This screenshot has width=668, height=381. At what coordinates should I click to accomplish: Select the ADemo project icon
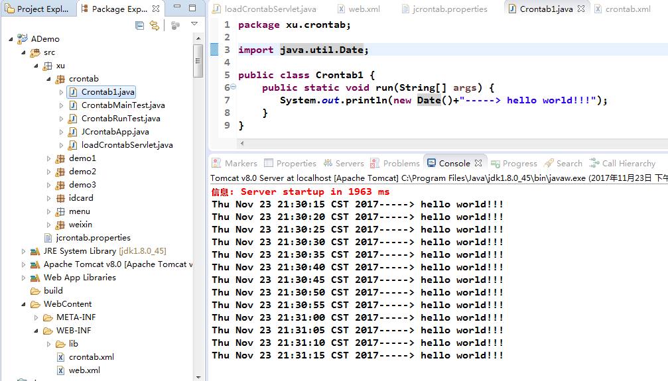[23, 39]
